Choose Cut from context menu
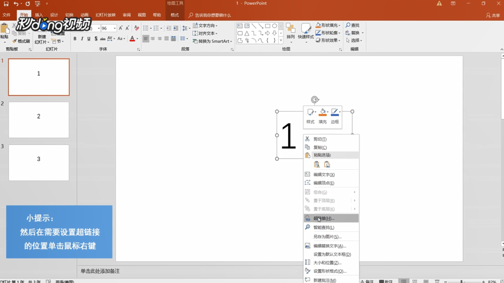The image size is (504, 283). tap(331, 139)
